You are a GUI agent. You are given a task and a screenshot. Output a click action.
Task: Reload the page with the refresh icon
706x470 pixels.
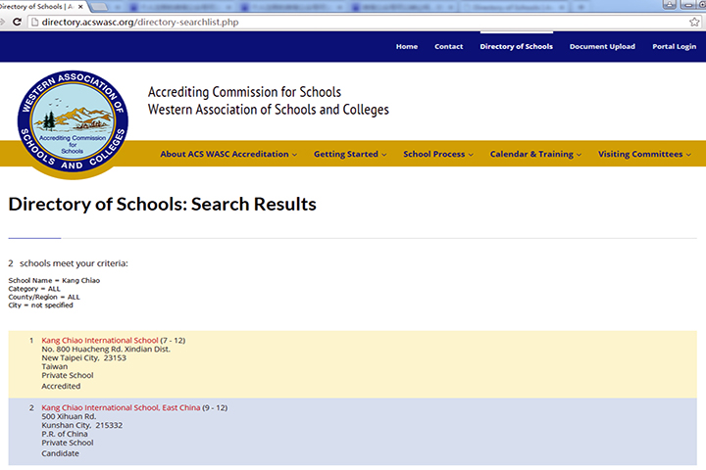pyautogui.click(x=17, y=23)
